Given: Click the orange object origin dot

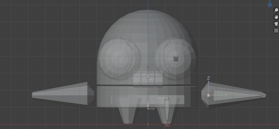Looking at the screenshot, I should click(148, 124).
